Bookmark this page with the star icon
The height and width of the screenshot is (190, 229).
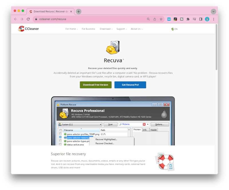click(161, 19)
